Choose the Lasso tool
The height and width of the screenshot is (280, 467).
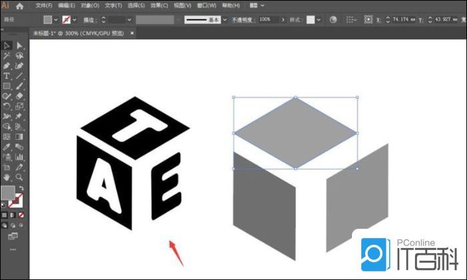(x=19, y=56)
